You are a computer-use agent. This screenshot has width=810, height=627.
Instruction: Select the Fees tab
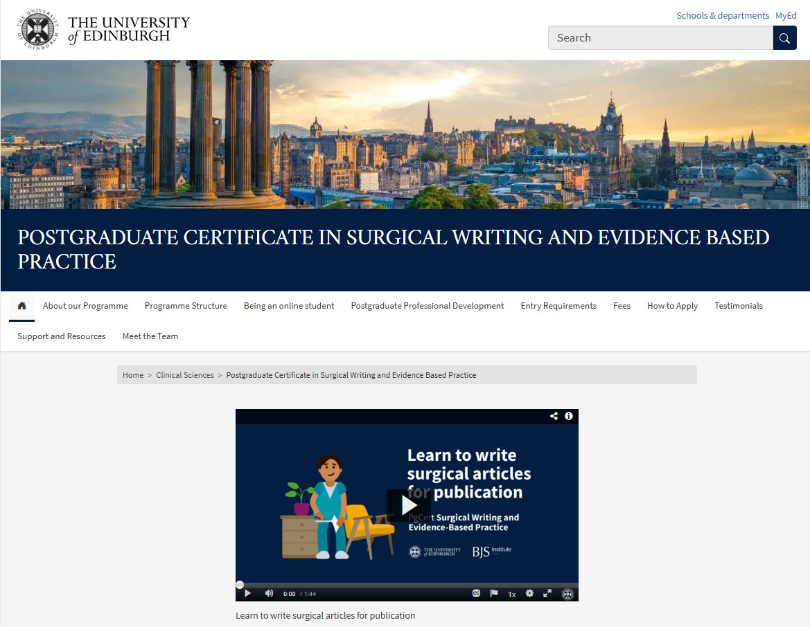point(622,305)
